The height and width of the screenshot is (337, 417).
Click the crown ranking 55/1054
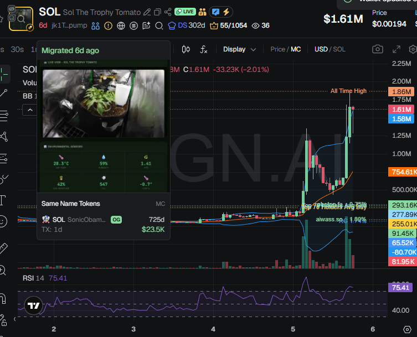(229, 25)
